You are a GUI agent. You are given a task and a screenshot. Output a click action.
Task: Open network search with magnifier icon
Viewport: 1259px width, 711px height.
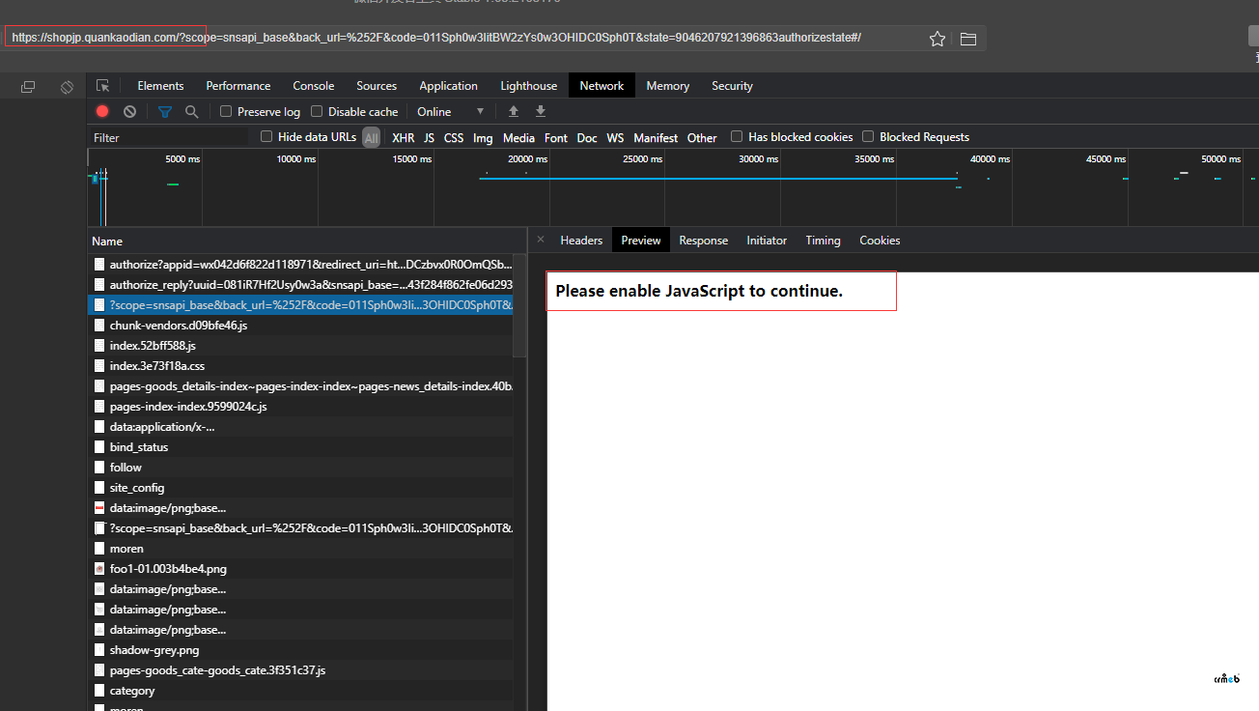[x=191, y=112]
